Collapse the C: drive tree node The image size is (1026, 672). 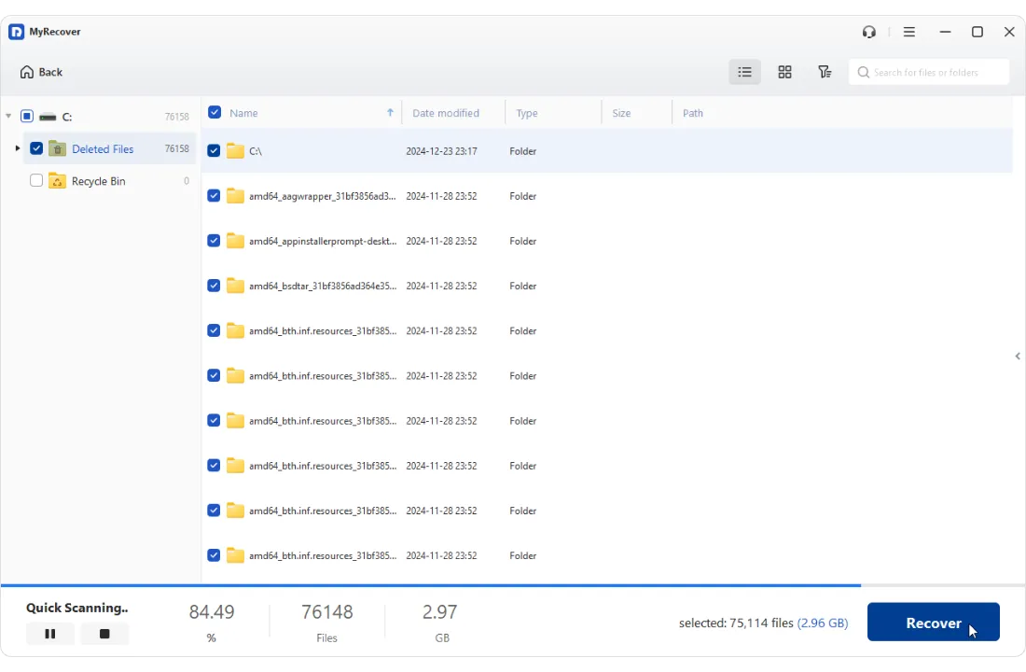[8, 117]
